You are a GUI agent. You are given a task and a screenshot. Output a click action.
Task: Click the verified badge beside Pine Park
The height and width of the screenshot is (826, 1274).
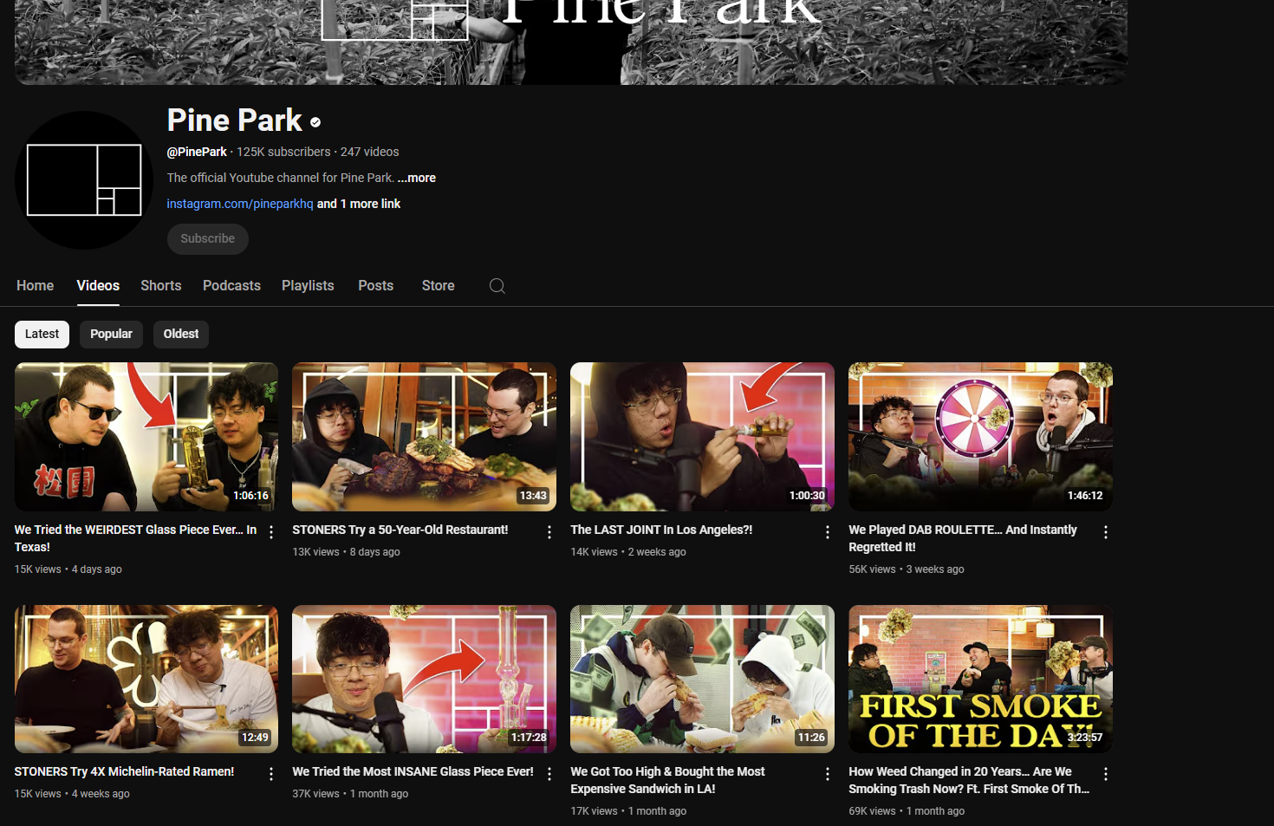click(315, 122)
